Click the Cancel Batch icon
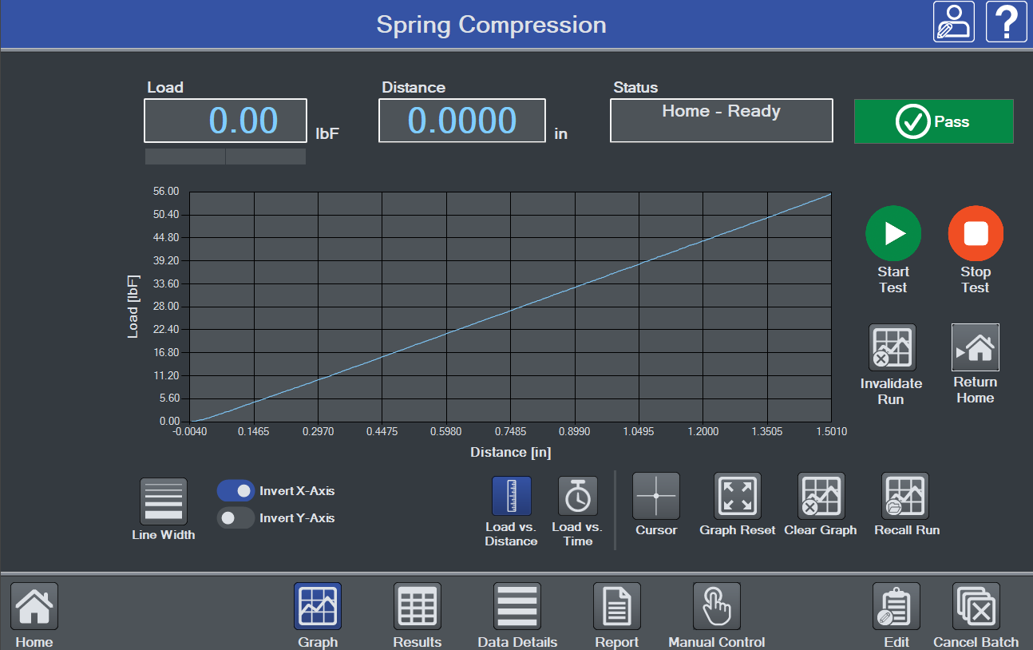Viewport: 1033px width, 650px height. point(976,606)
